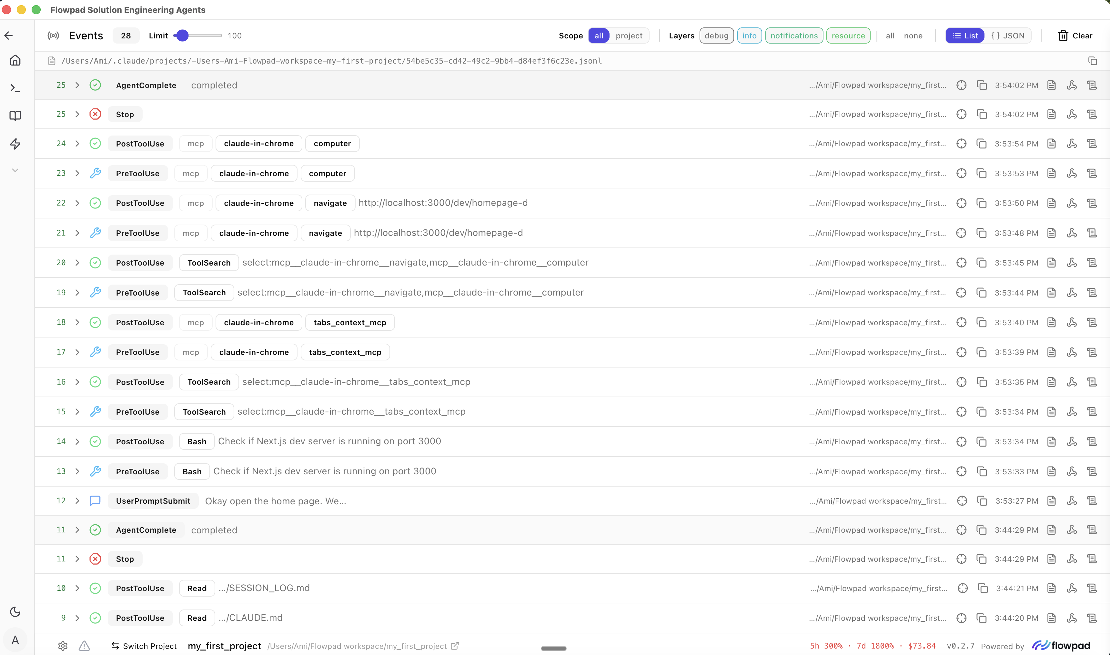Copy the jsonl file path
Screen dimensions: 1110x655
pos(1092,61)
